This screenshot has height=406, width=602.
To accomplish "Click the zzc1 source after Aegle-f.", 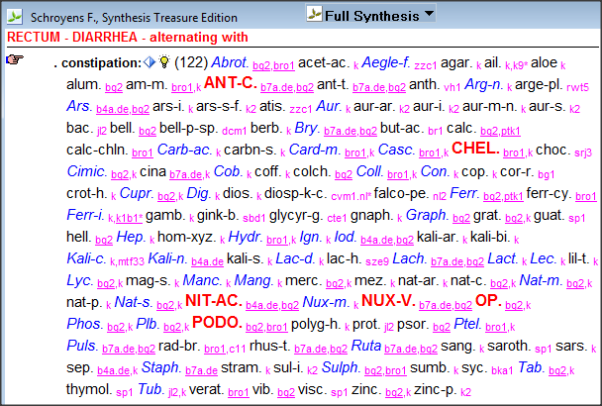I will [x=426, y=66].
